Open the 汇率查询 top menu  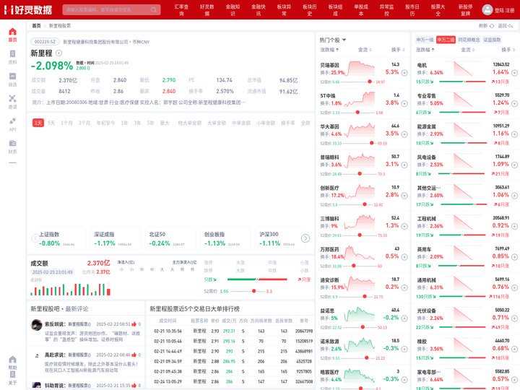181,10
